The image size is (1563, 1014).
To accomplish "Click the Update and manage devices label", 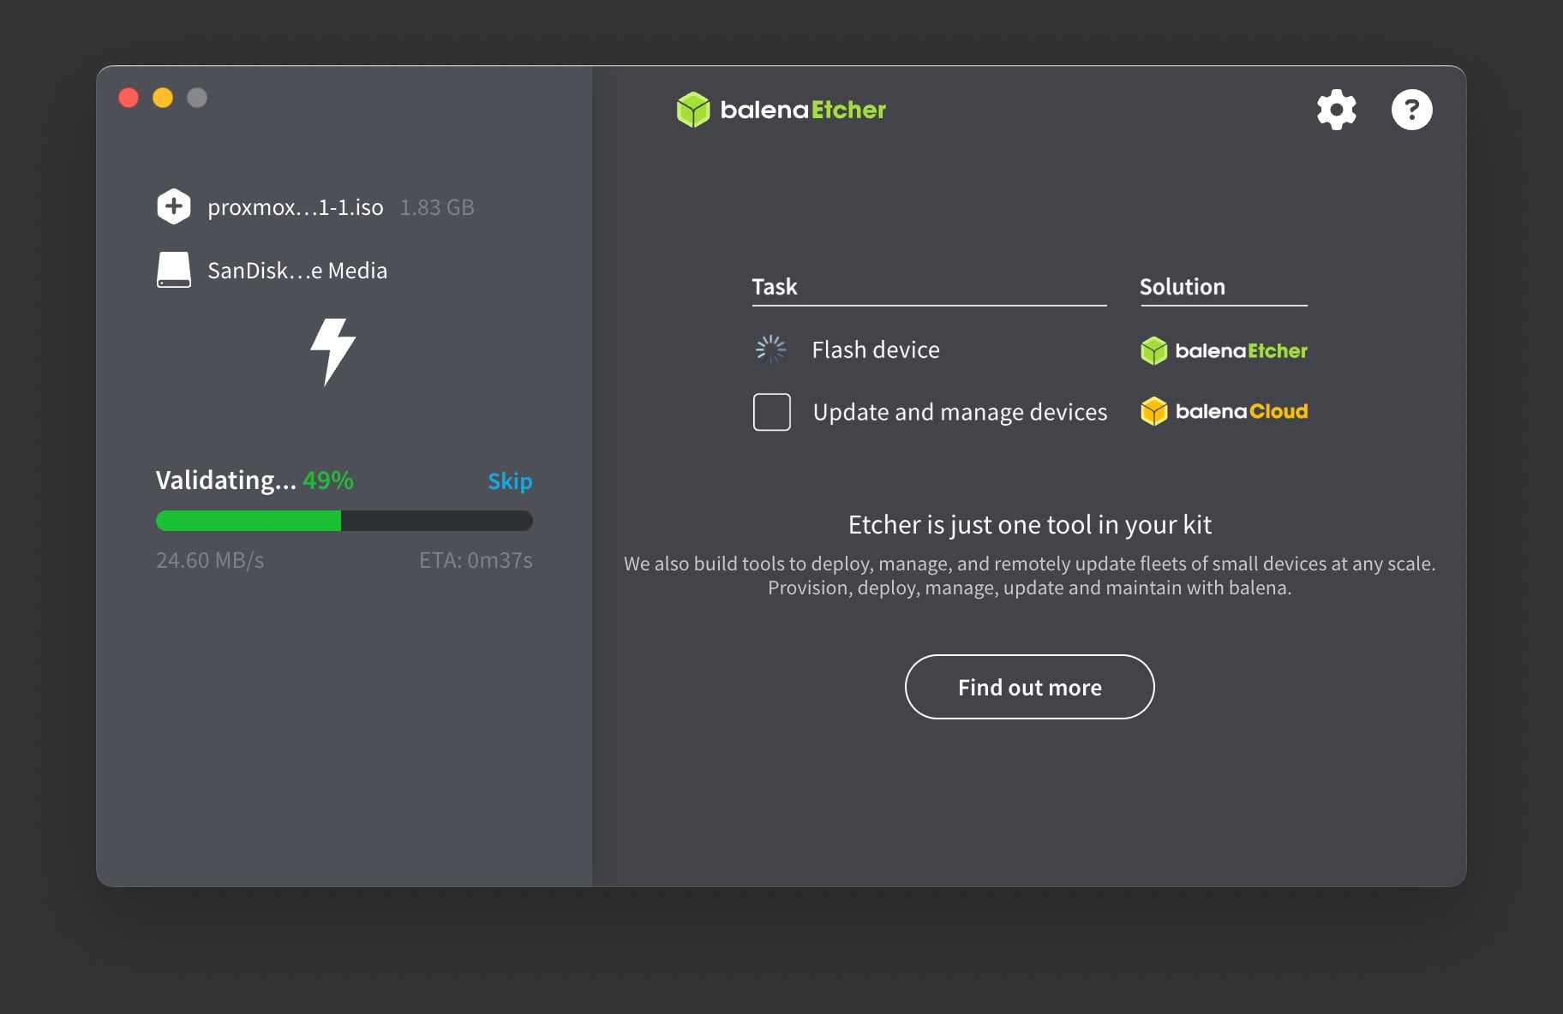I will [x=960, y=412].
